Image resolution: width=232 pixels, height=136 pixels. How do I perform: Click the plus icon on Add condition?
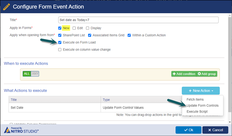coord(174,74)
